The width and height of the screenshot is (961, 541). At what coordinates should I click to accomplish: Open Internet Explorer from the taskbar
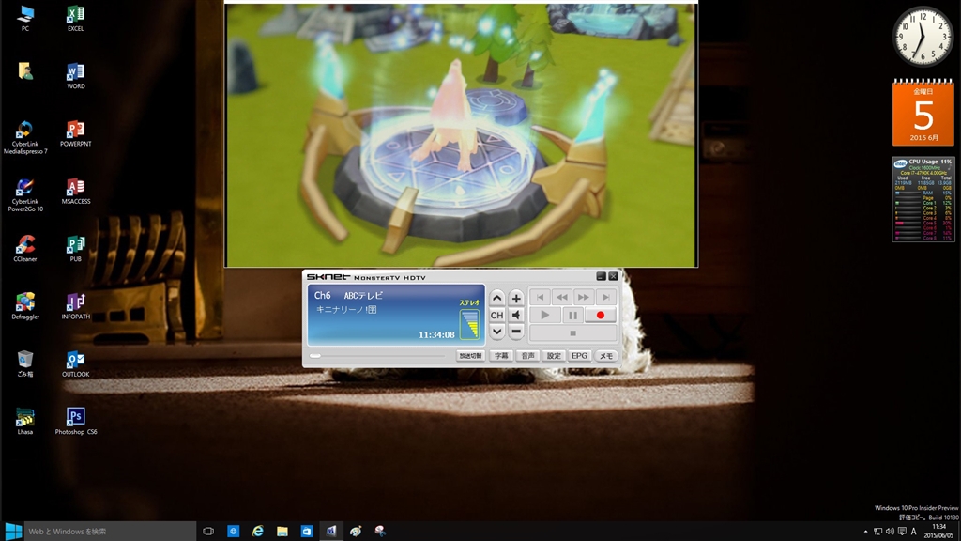[x=257, y=532]
